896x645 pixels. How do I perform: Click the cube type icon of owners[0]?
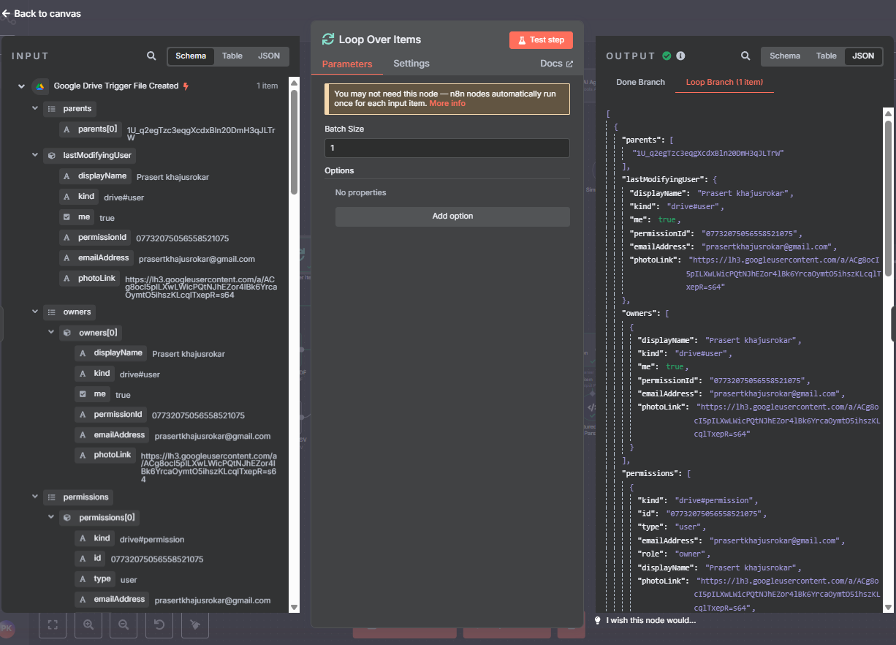point(67,333)
